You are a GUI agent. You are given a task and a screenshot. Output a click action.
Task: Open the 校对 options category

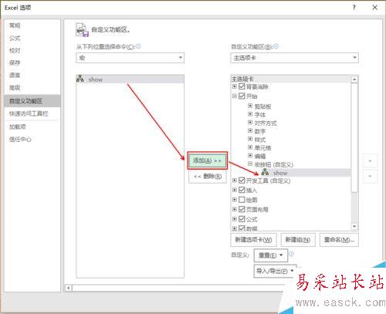tap(15, 50)
